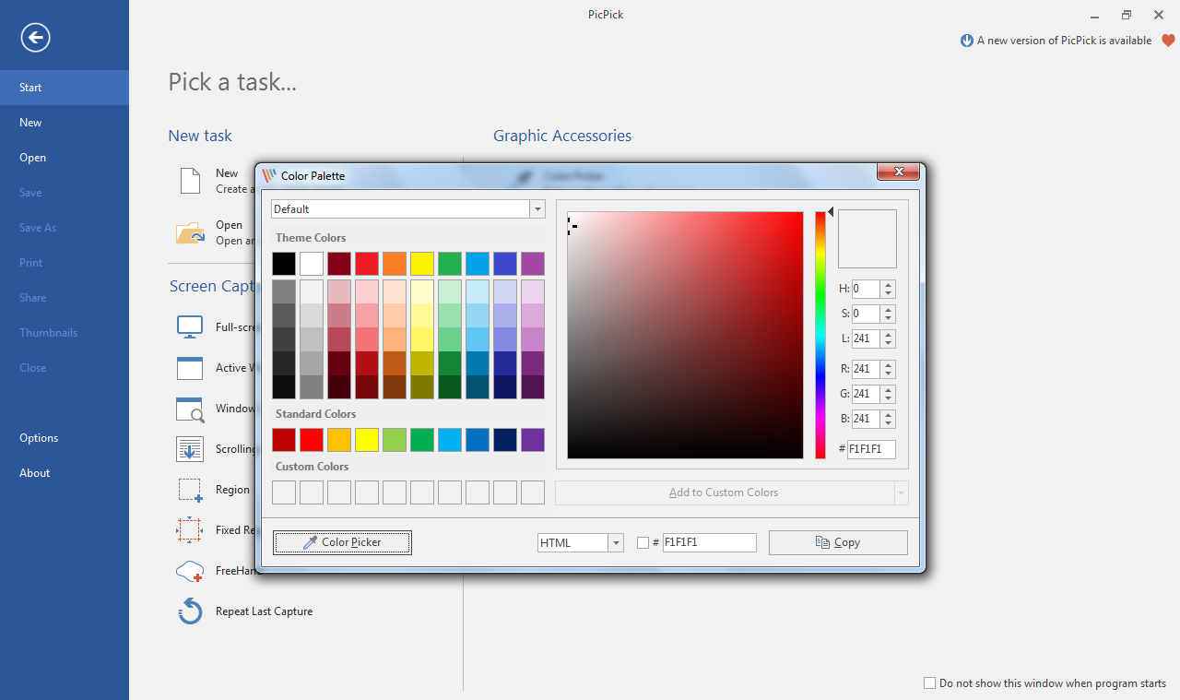Click the hex value field beside the RGB values
This screenshot has height=700, width=1180.
tap(871, 450)
